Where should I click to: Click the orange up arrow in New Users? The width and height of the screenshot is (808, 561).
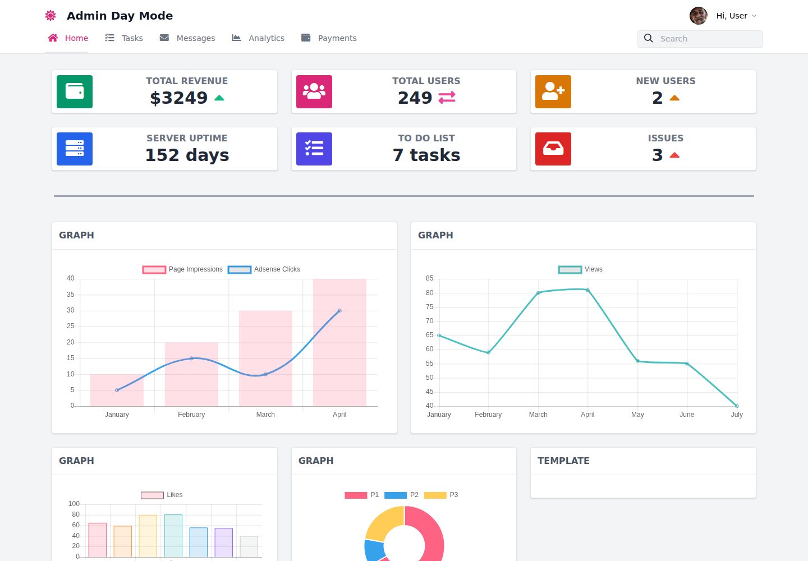point(674,98)
